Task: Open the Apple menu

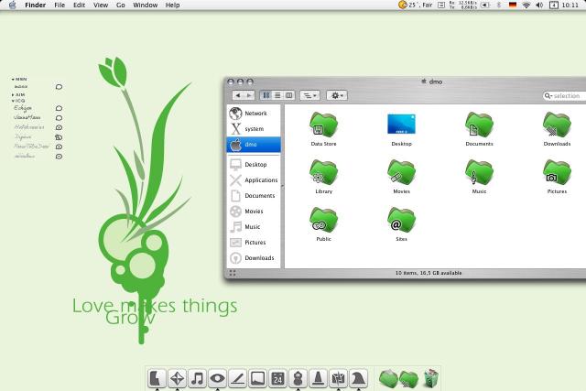Action: coord(12,5)
